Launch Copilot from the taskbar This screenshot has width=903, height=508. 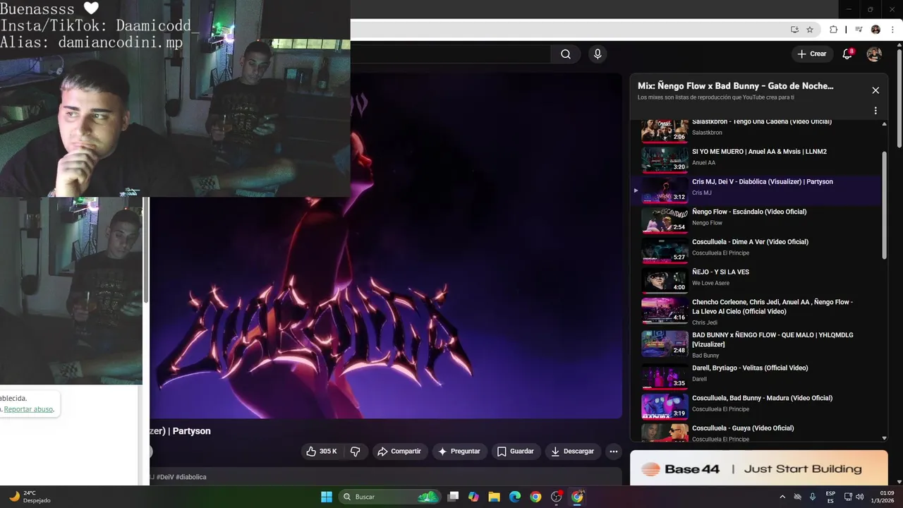(x=473, y=497)
